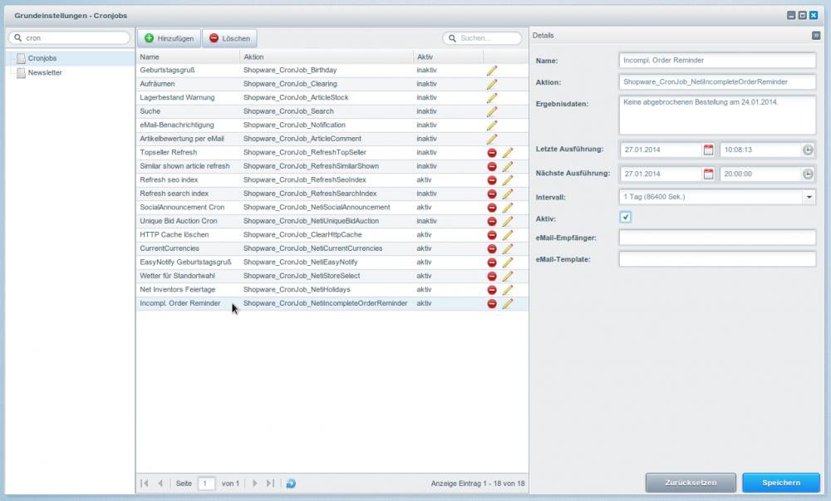Viewport: 831px width, 501px height.
Task: Click the Löschen button
Action: (x=229, y=38)
